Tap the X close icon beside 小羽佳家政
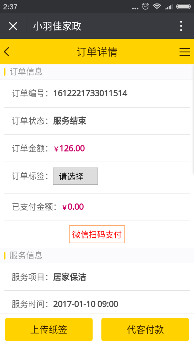This screenshot has height=346, width=194. tap(13, 26)
